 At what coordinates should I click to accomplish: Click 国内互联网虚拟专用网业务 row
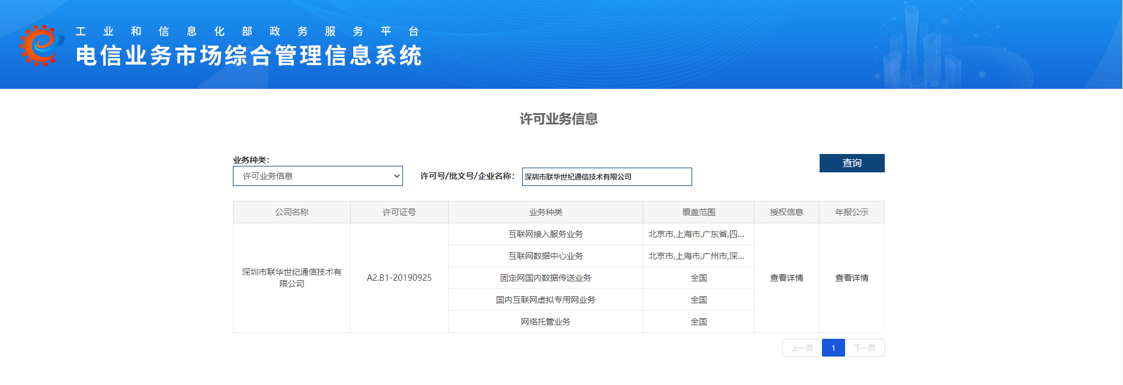pyautogui.click(x=546, y=300)
